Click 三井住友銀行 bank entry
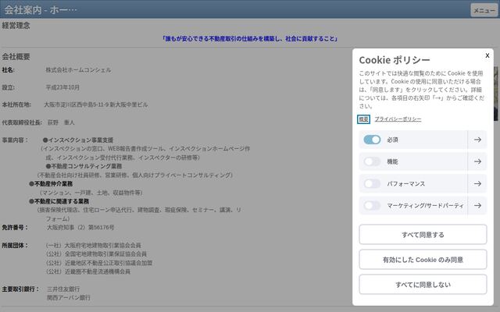The image size is (500, 312). pos(63,289)
